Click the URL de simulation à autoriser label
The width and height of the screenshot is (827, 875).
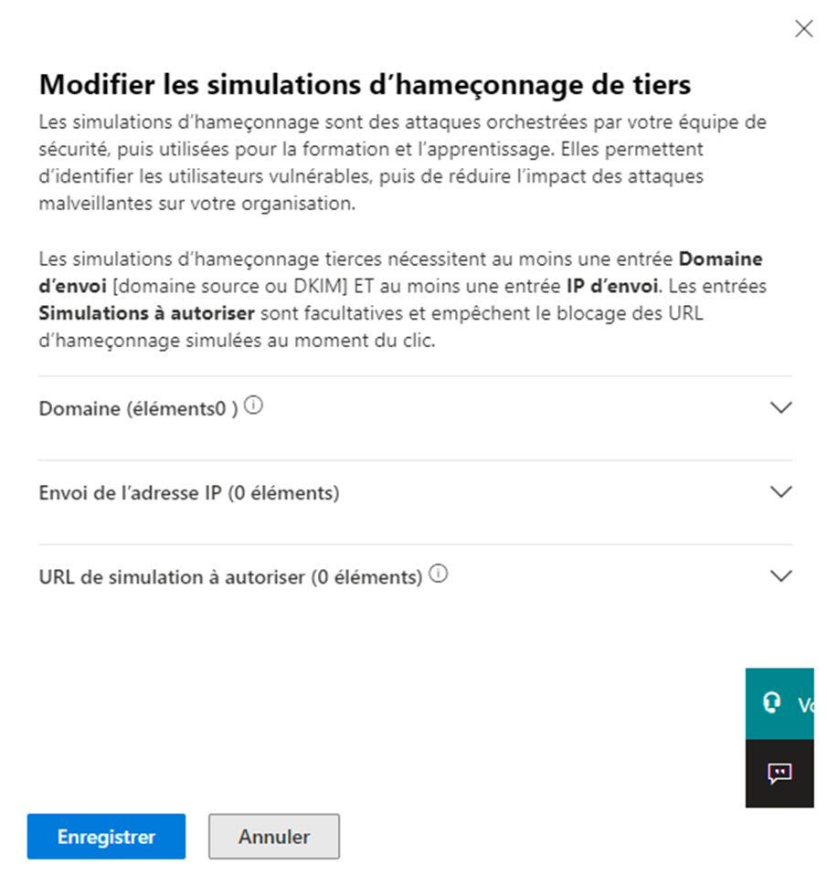[x=230, y=577]
